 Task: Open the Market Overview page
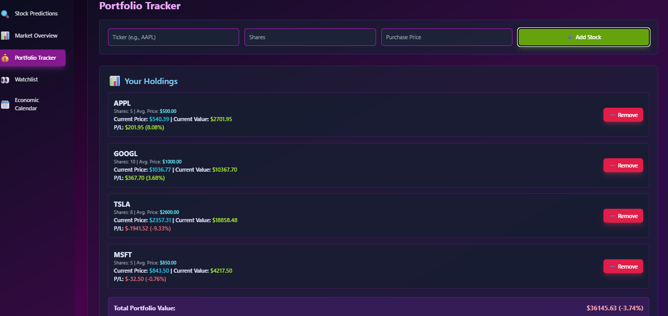point(34,35)
